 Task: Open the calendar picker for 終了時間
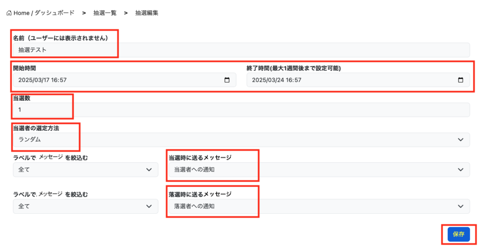point(461,80)
